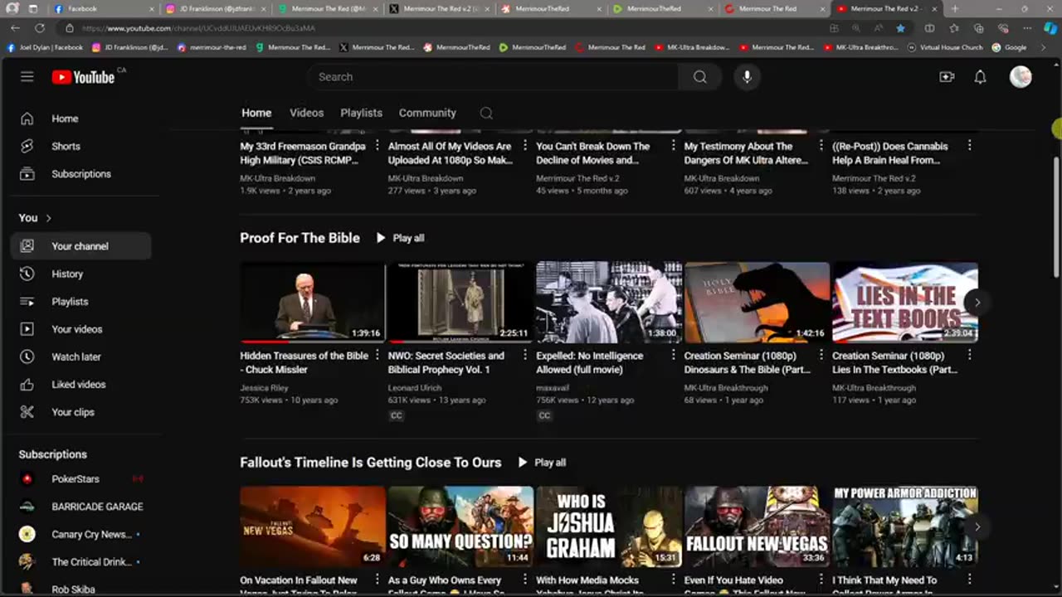
Task: Open The Critical Drinker subscription channel
Action: tap(80, 562)
